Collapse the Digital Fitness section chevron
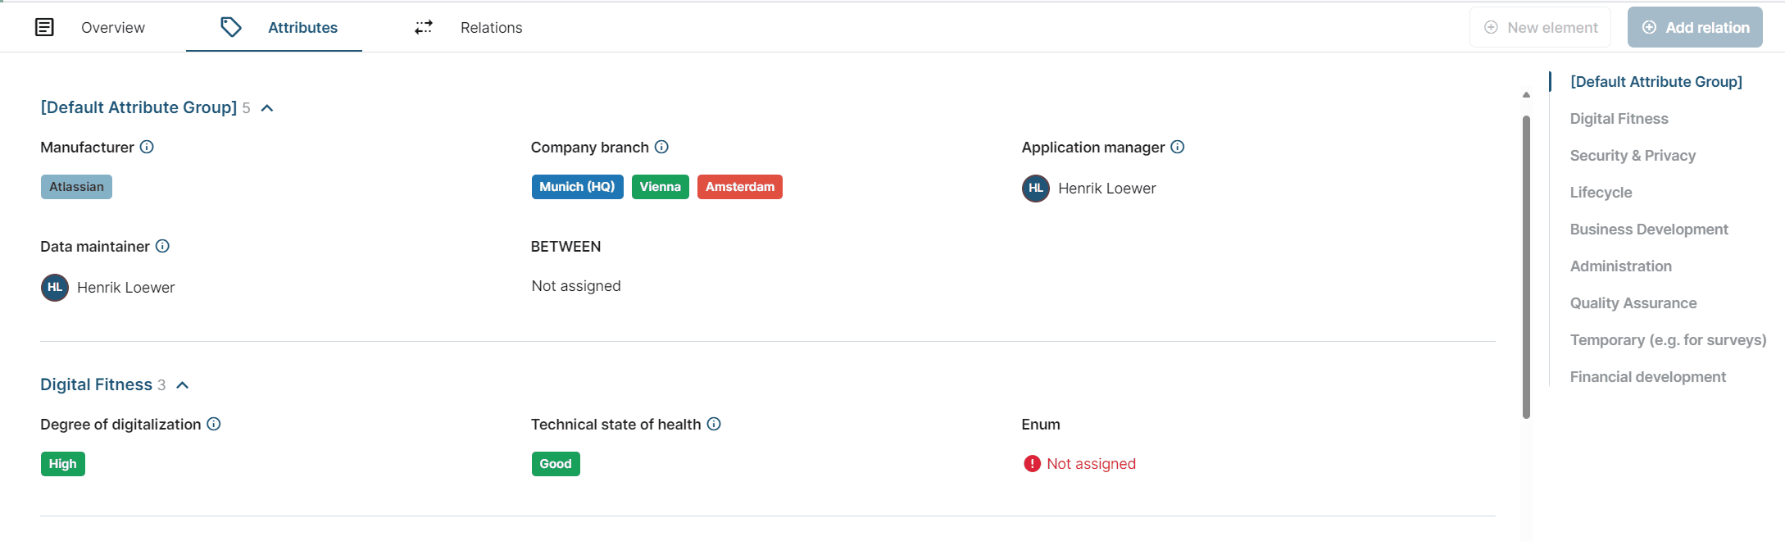Viewport: 1785px width, 541px height. pos(183,385)
